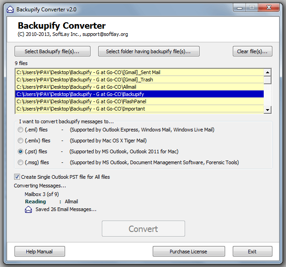The width and height of the screenshot is (286, 267).
Task: Click the envelope icon beside Saved 26 Email Messages
Action: (28, 210)
